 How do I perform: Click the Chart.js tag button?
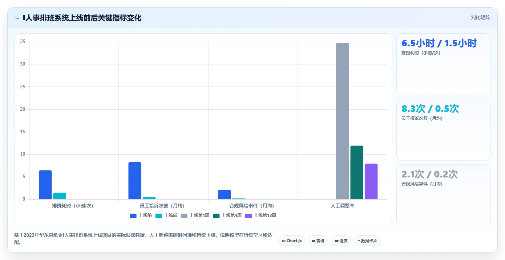pos(292,241)
